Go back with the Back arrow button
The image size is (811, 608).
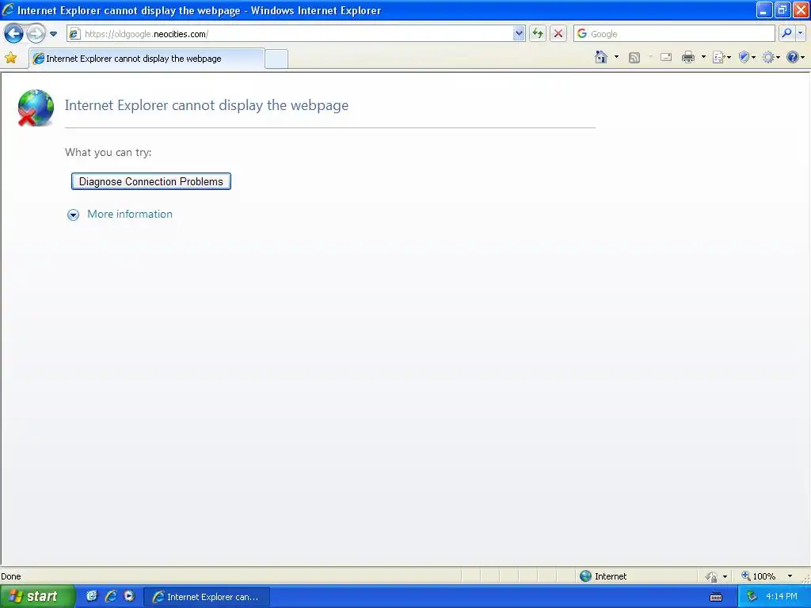click(13, 34)
